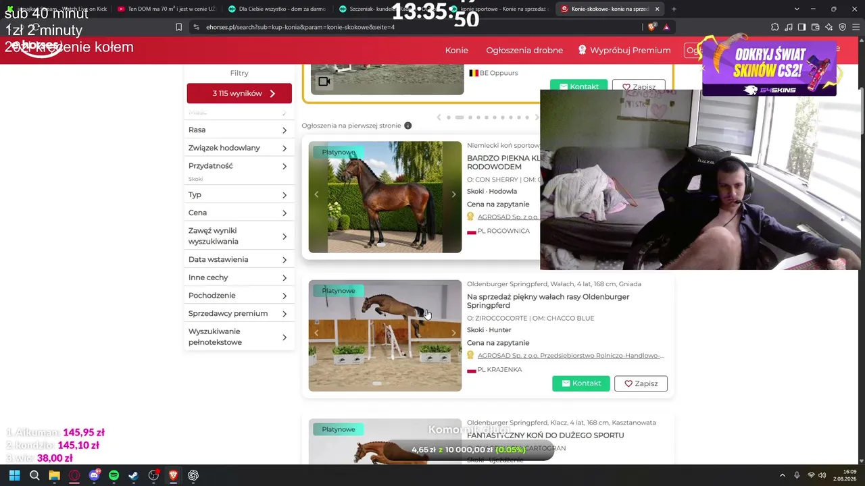Select PL KRAJENKA location text
This screenshot has width=865, height=486.
(x=499, y=370)
